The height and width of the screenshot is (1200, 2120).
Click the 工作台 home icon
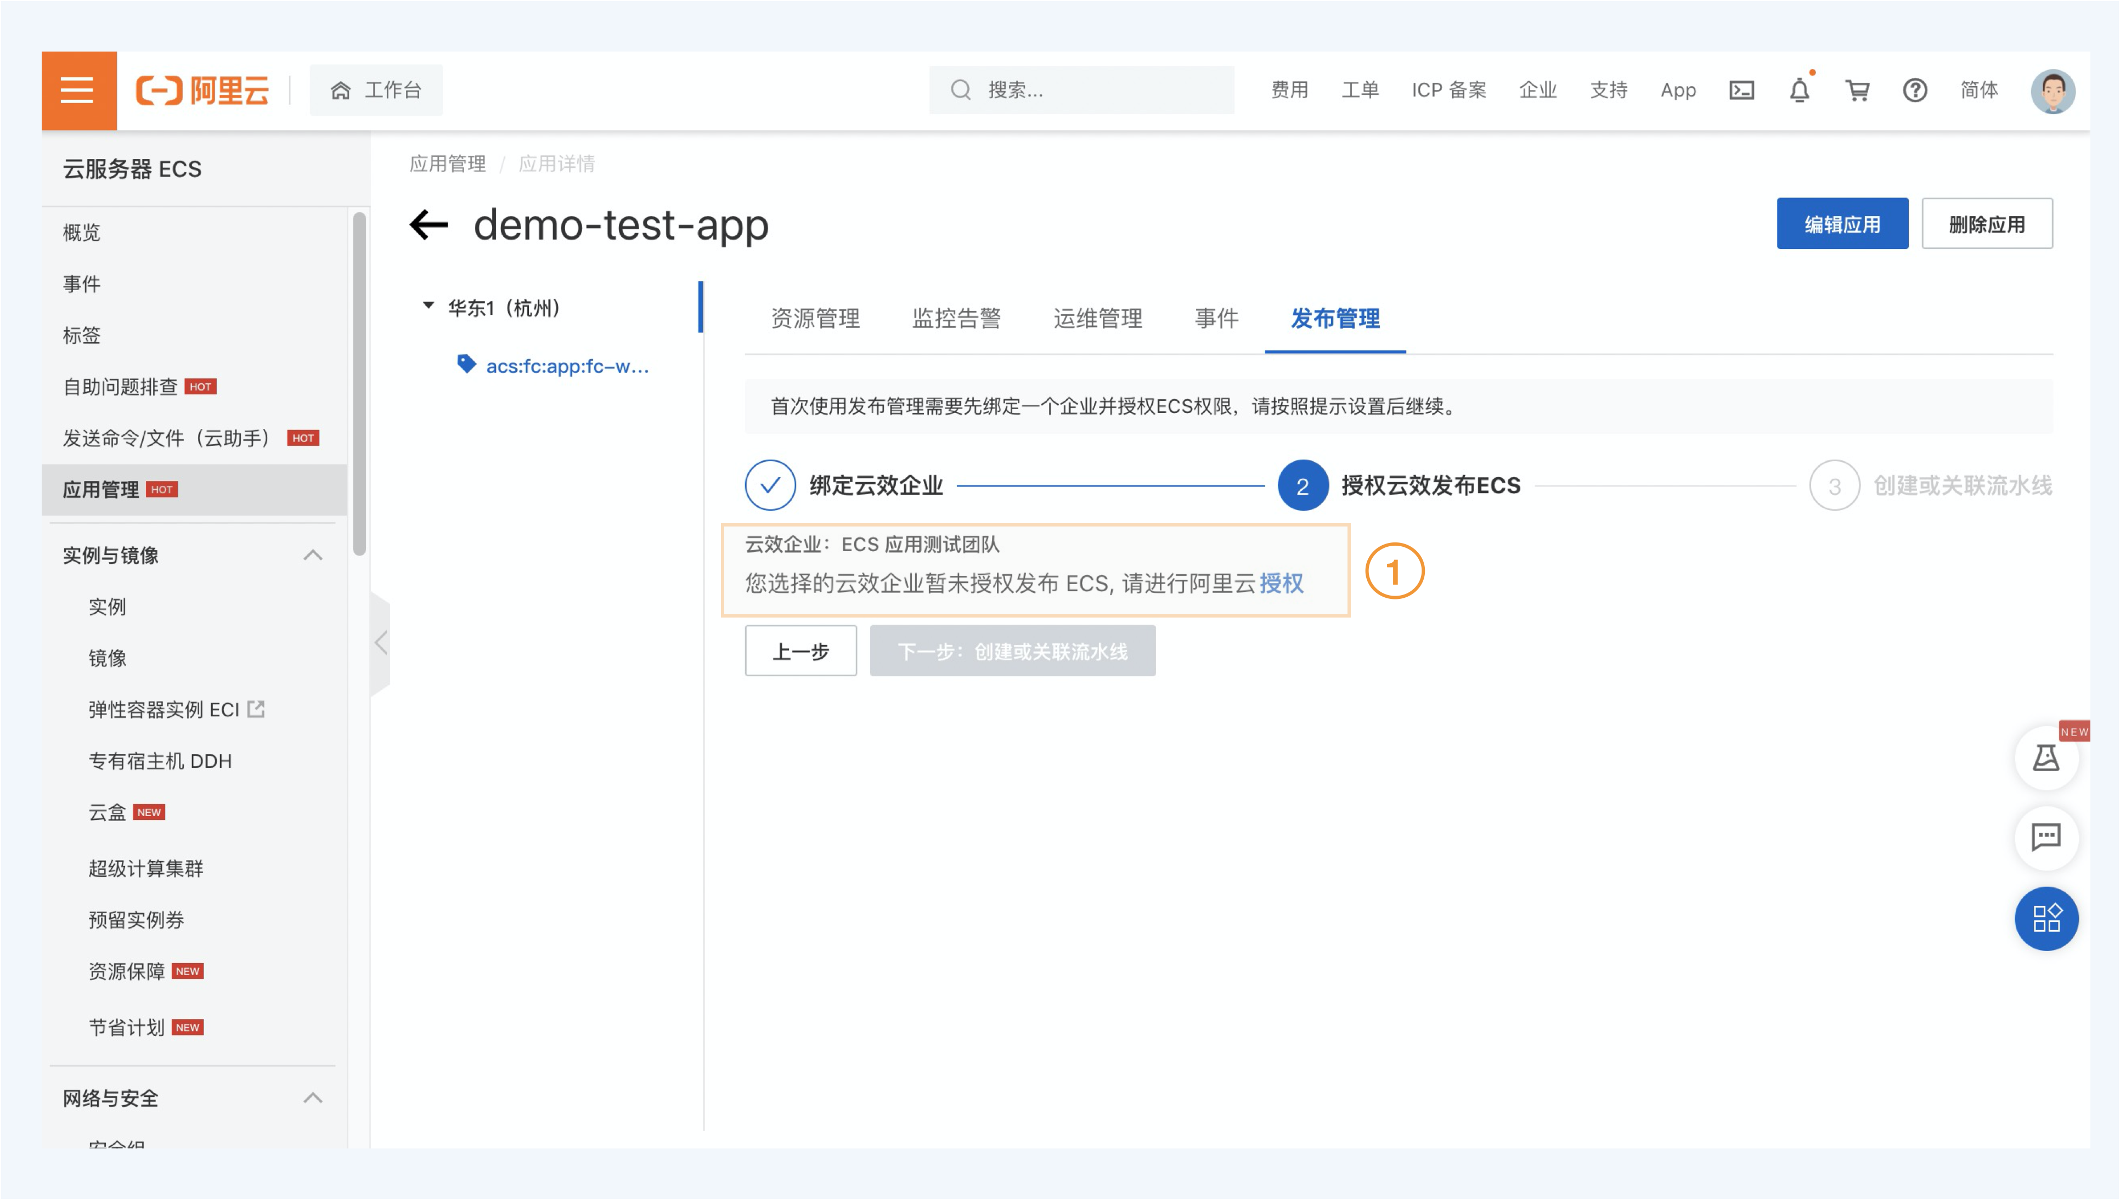point(340,90)
